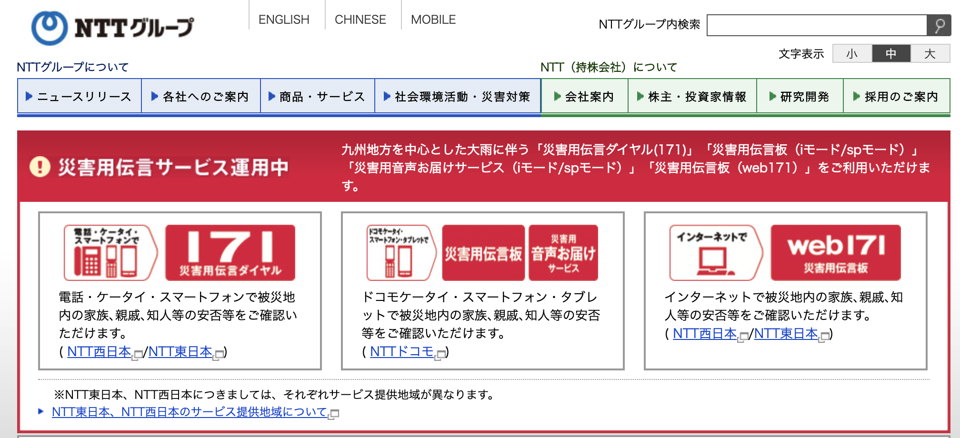Image resolution: width=960 pixels, height=438 pixels.
Task: Click the NTT Group logo
Action: [x=113, y=28]
